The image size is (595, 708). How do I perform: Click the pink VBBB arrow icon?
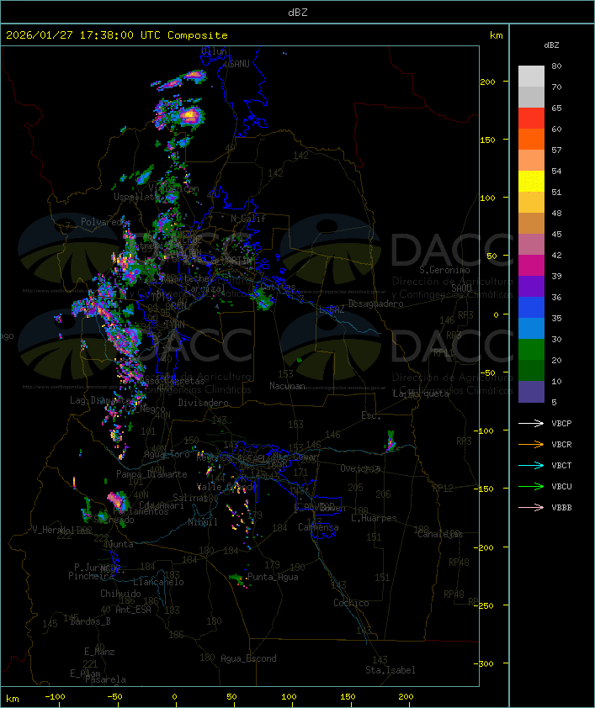[x=531, y=508]
